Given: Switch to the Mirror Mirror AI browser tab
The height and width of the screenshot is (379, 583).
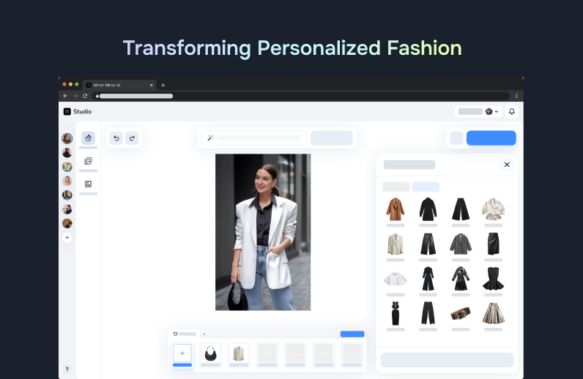Looking at the screenshot, I should 117,85.
